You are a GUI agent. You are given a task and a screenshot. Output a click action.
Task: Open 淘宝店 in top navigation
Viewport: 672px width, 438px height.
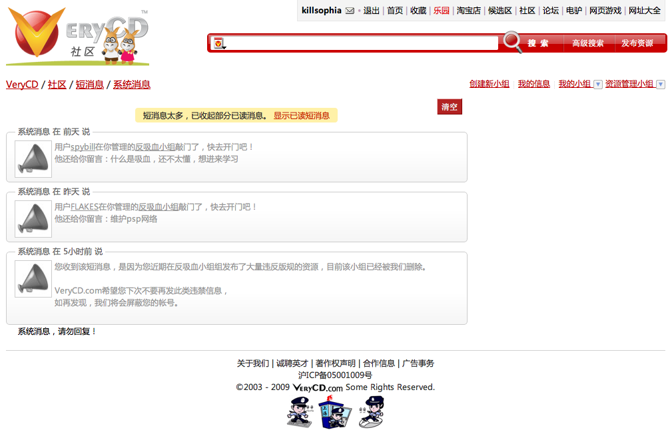[x=469, y=11]
